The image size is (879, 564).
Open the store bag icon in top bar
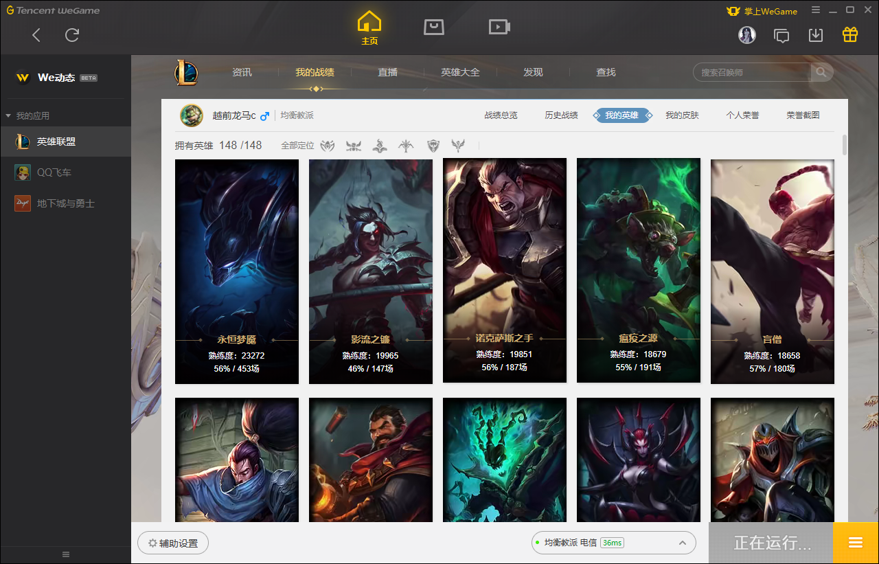click(434, 27)
